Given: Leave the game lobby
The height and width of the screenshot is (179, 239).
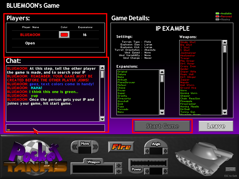Looking at the screenshot, I should click(x=216, y=126).
